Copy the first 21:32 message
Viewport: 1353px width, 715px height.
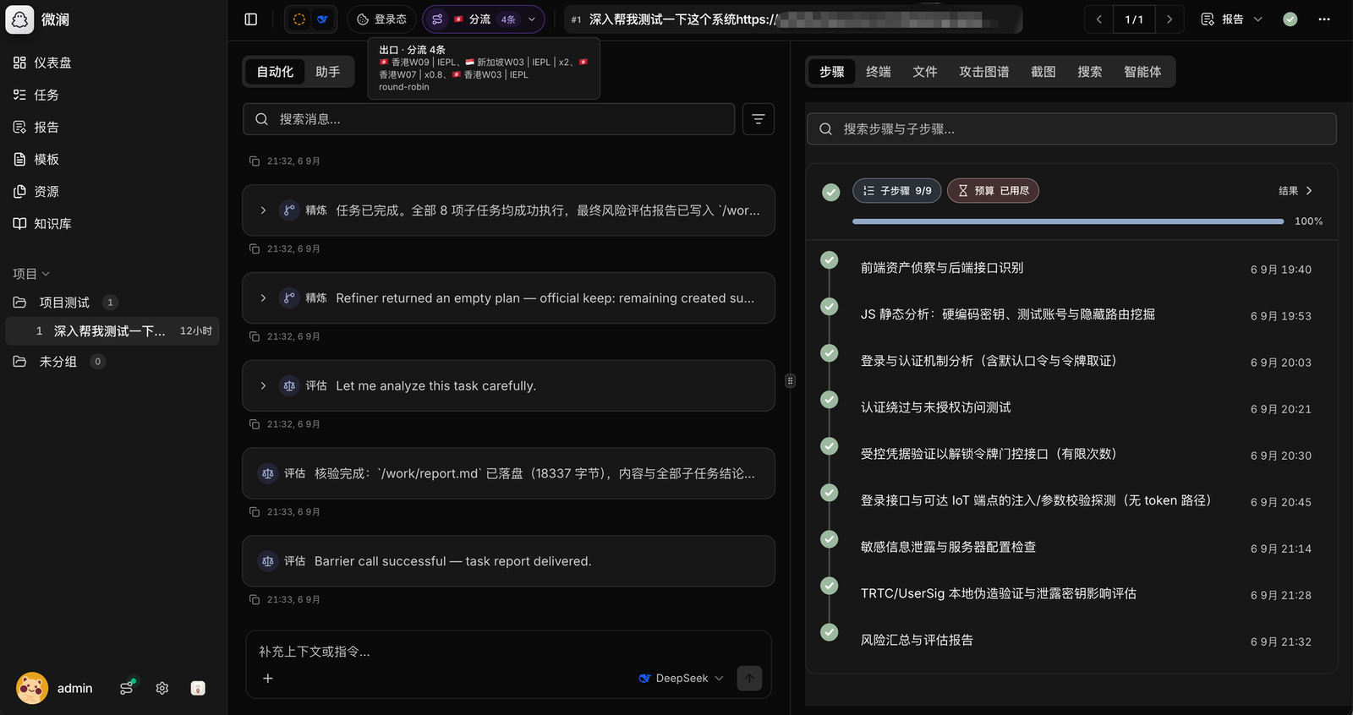(255, 161)
